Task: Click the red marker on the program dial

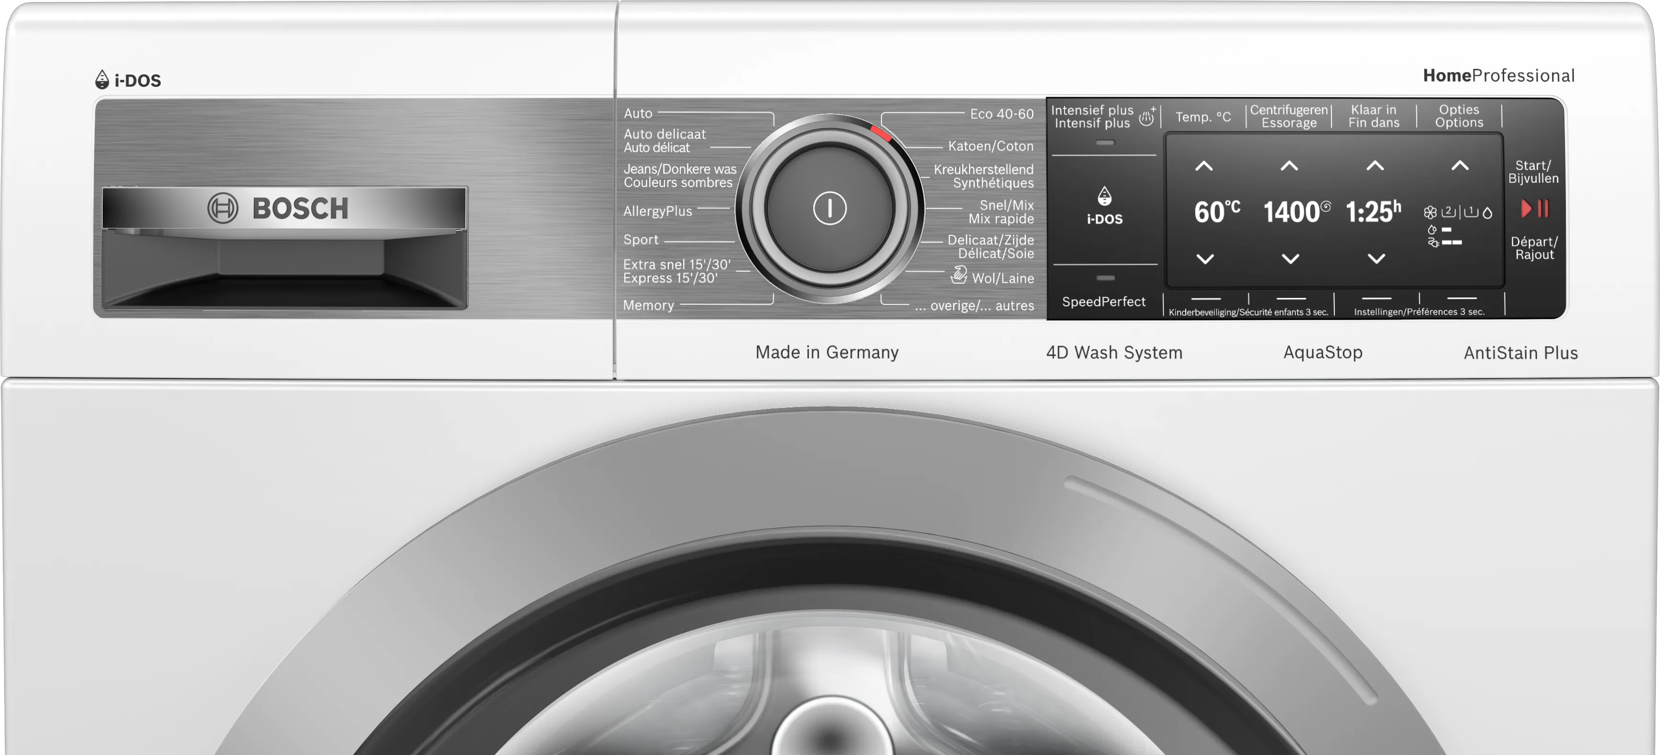Action: pyautogui.click(x=881, y=133)
